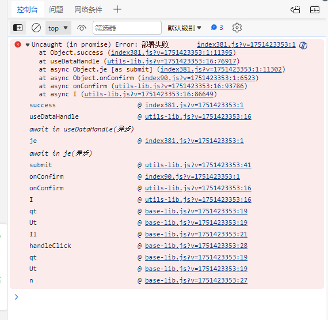Open the index381.js:1:11395 link

pos(171,52)
